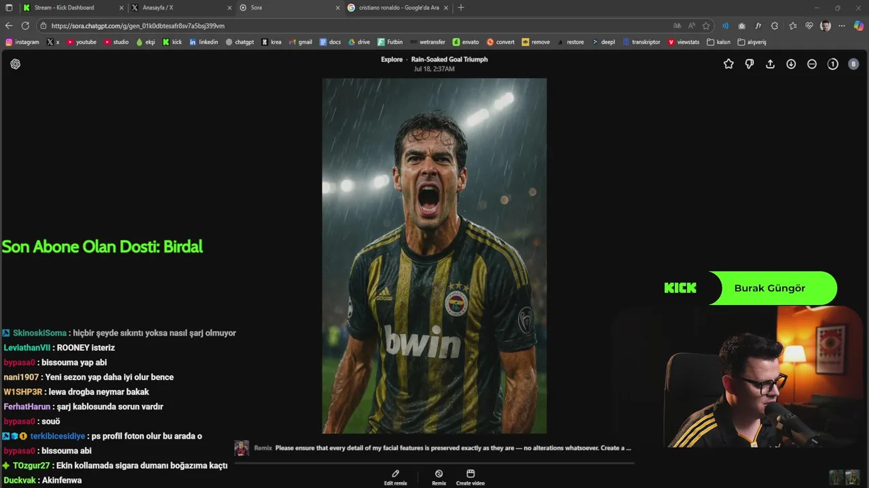Image resolution: width=869 pixels, height=488 pixels.
Task: Open browser settings and more menu
Action: [x=843, y=26]
